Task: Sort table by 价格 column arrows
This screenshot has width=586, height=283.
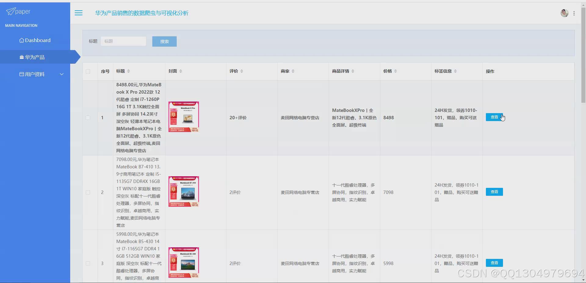Action: tap(396, 71)
